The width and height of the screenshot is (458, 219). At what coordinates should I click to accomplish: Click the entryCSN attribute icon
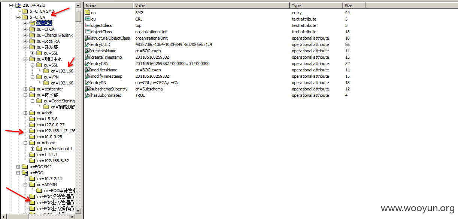pos(88,64)
